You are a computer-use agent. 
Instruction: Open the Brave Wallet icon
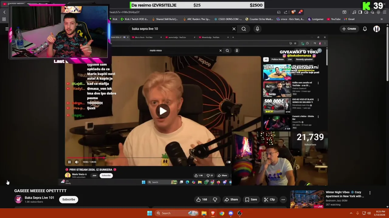[x=366, y=12]
